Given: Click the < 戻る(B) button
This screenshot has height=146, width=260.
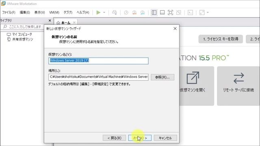Looking at the screenshot, I should click(115, 138).
